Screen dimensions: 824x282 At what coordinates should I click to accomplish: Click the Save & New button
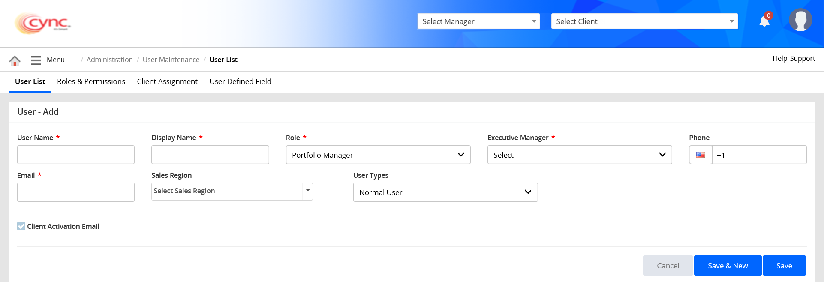pyautogui.click(x=727, y=266)
